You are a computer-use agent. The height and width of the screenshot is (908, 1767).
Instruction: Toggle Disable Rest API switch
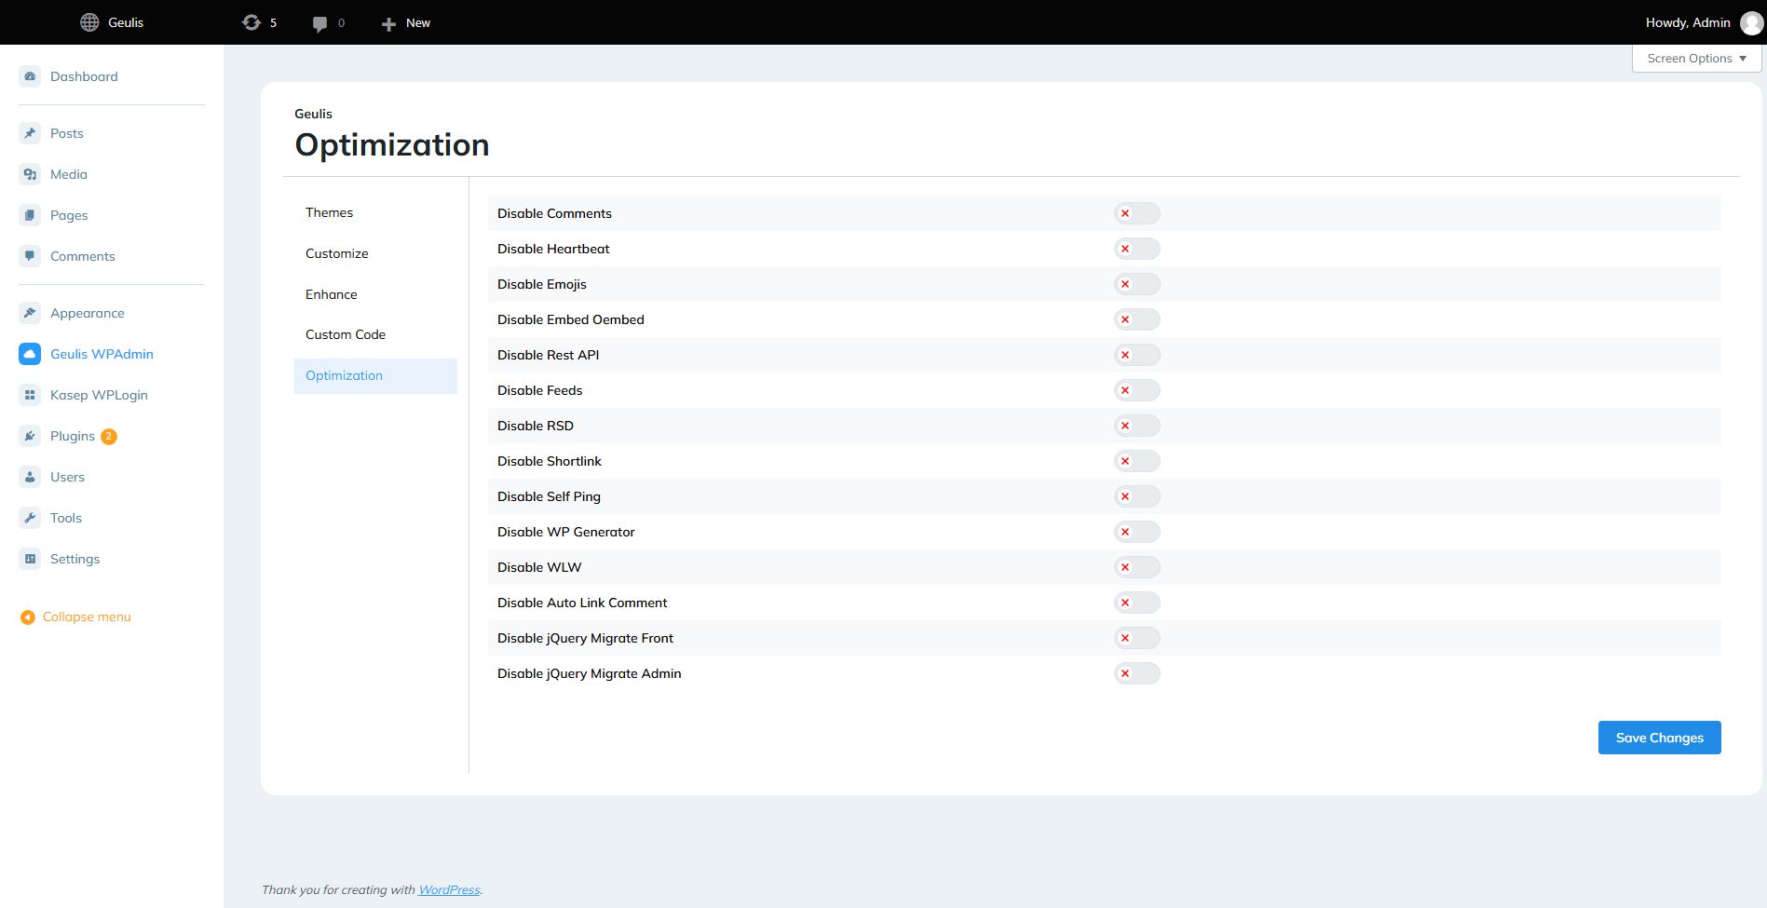click(x=1136, y=355)
